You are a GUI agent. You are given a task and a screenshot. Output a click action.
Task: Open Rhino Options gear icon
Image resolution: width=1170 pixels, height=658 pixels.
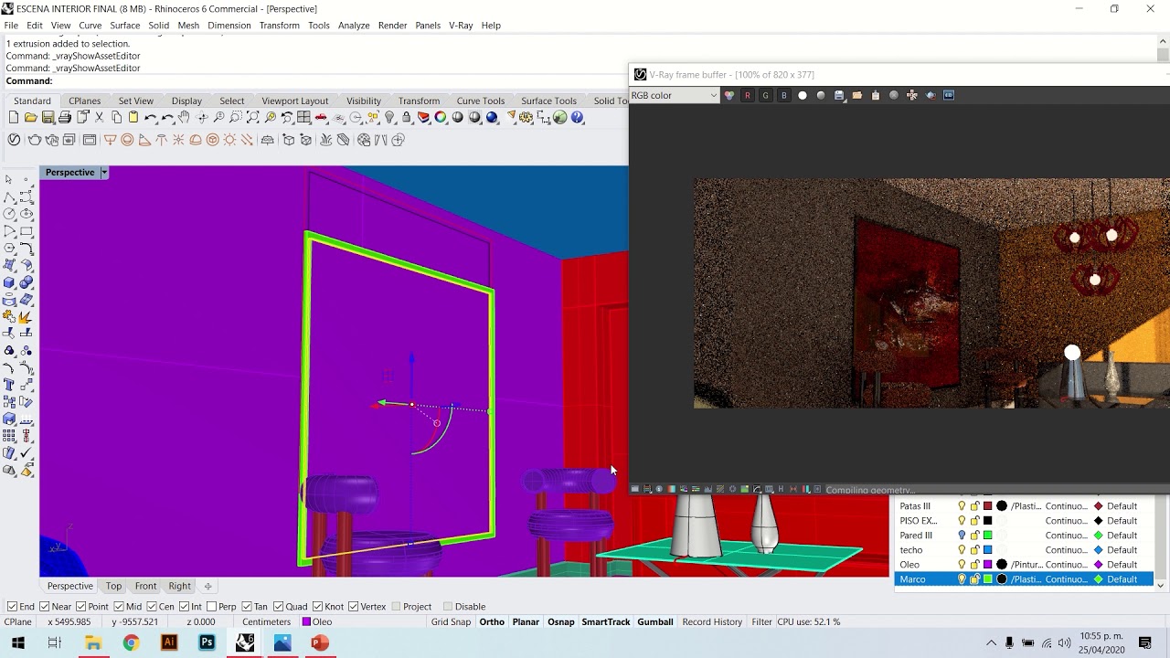tap(526, 117)
